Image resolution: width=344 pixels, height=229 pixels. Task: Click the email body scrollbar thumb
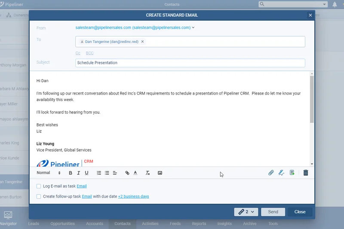click(x=312, y=99)
